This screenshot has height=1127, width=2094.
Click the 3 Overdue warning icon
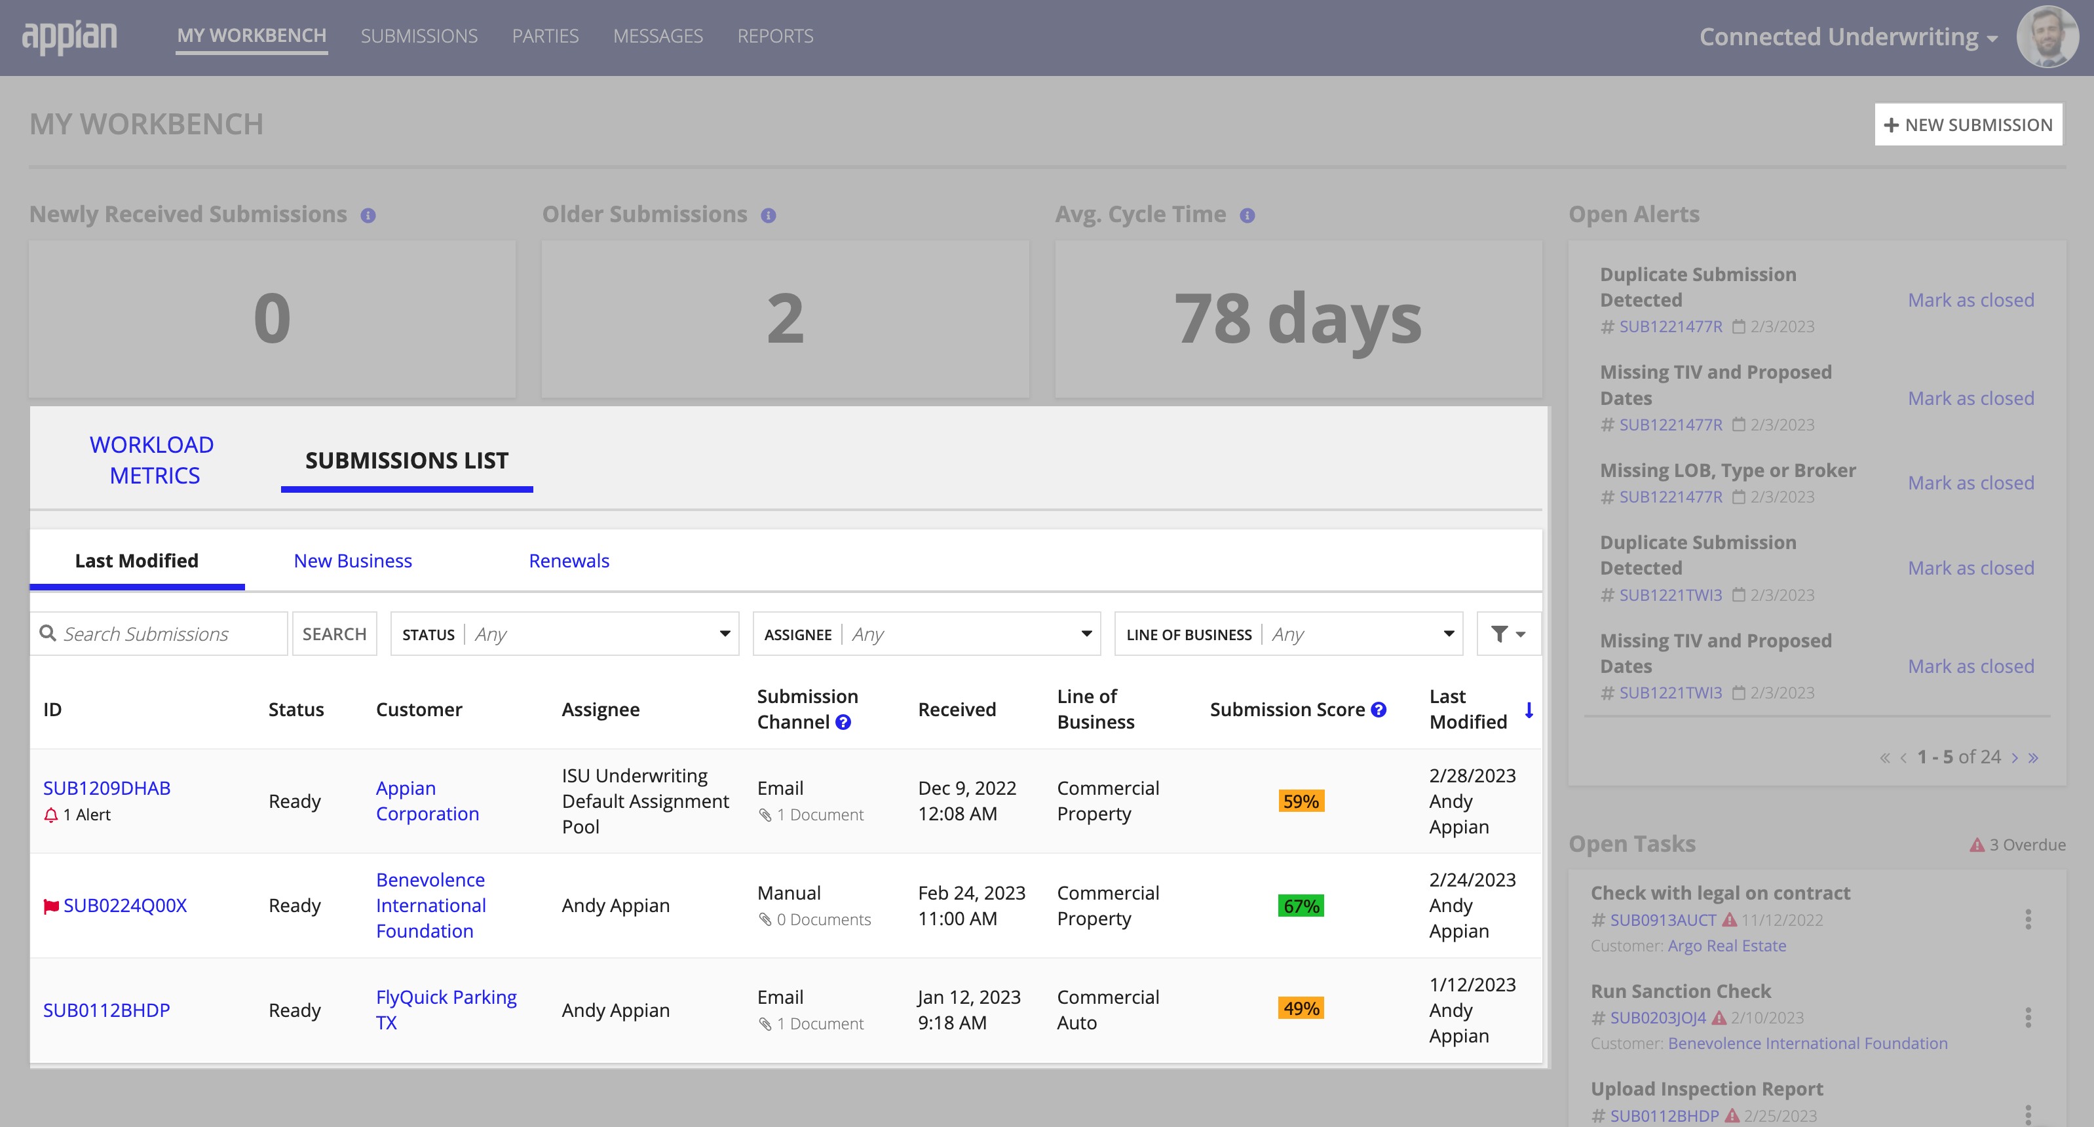pos(1977,845)
